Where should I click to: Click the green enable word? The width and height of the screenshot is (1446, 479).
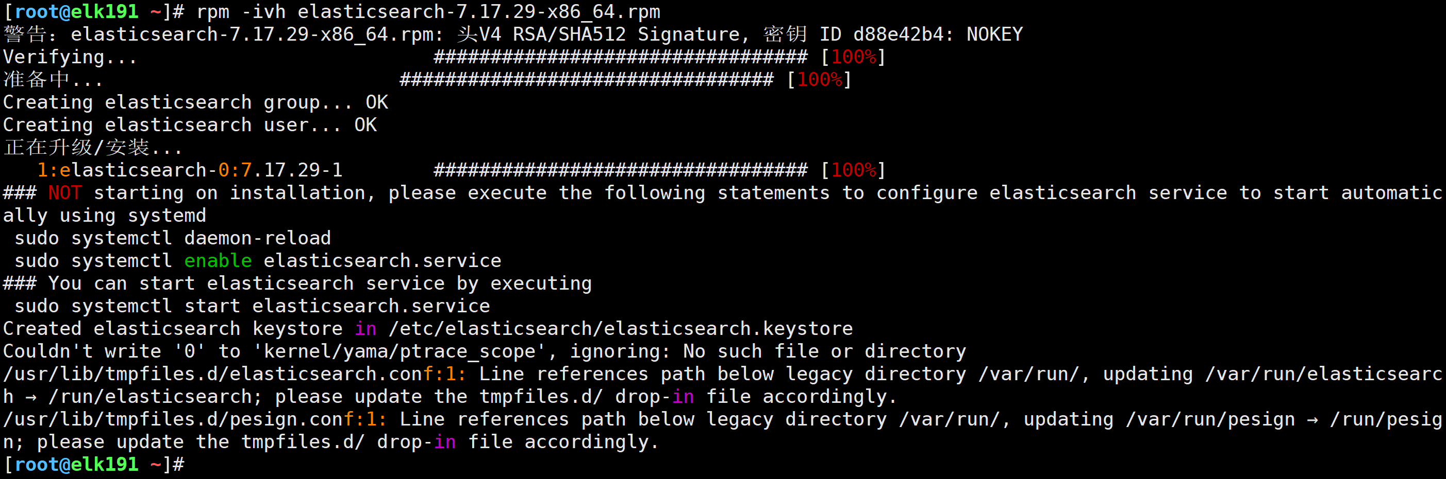tap(218, 261)
